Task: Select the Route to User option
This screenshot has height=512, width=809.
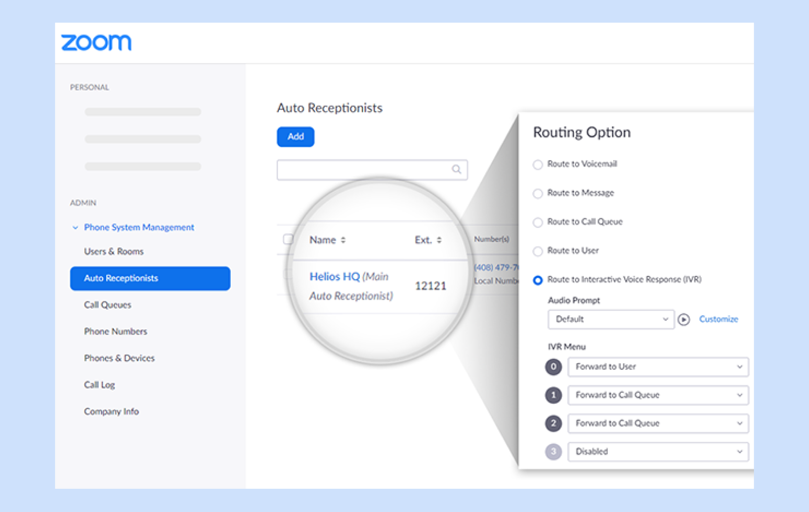Action: pyautogui.click(x=538, y=251)
